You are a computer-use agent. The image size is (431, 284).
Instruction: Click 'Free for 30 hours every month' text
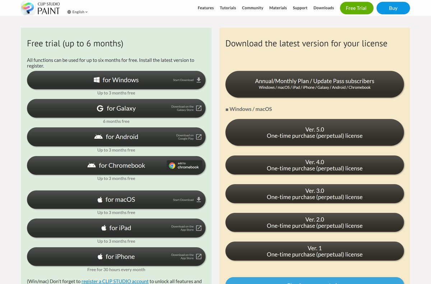point(116,270)
